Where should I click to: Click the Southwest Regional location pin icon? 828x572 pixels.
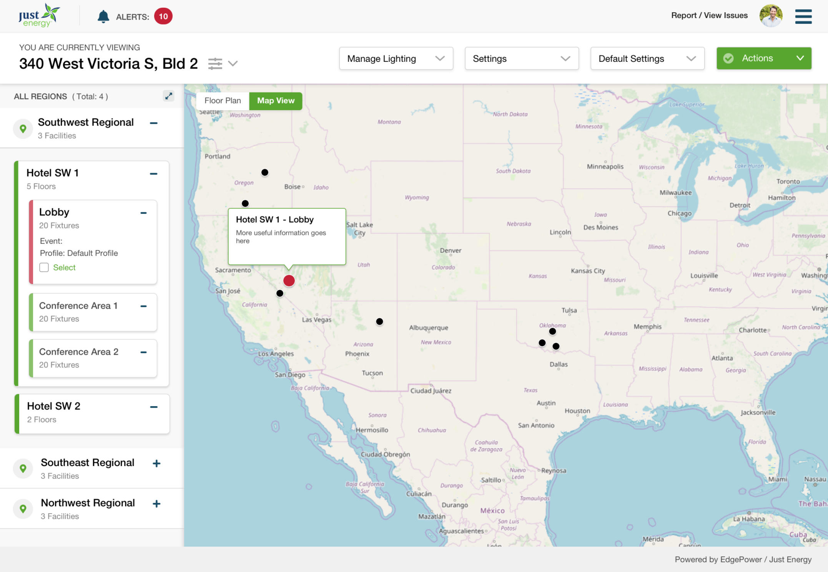23,129
